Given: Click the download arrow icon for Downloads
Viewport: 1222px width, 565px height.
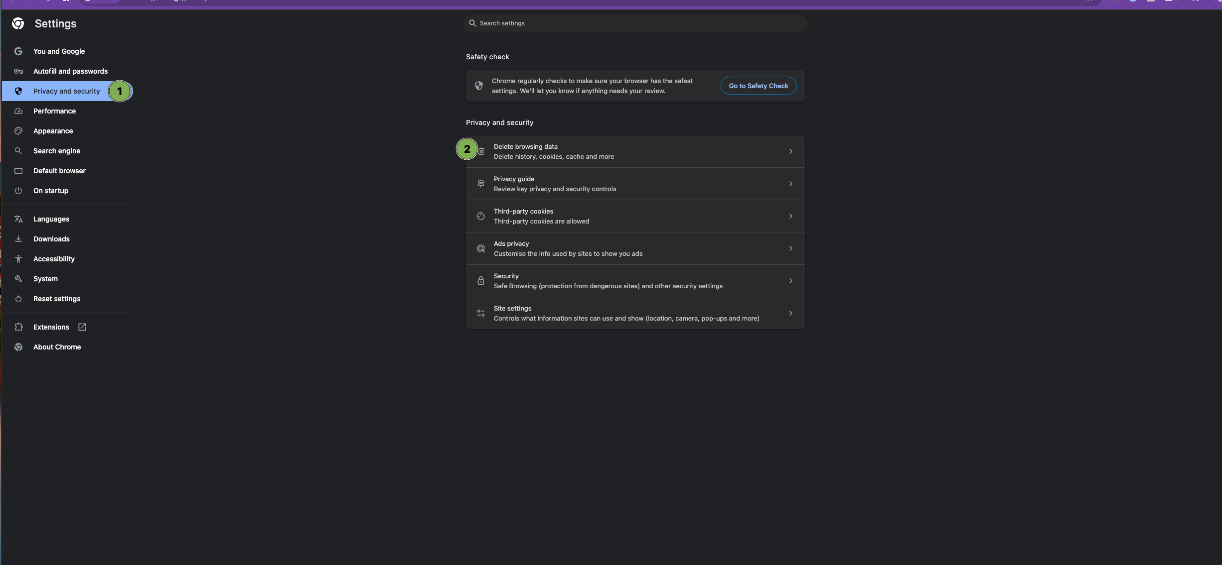Looking at the screenshot, I should [x=18, y=239].
